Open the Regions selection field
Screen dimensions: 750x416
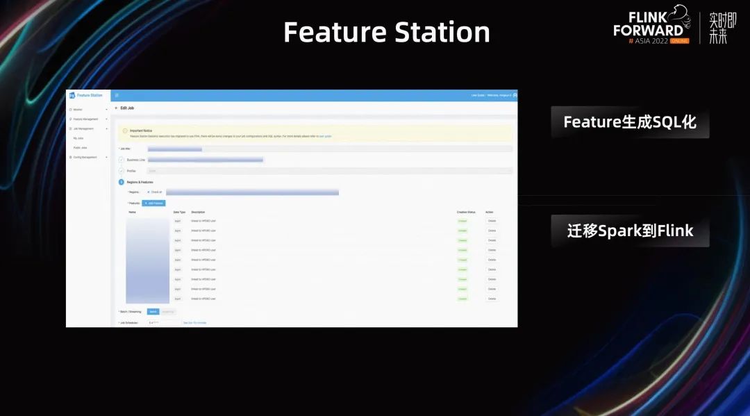[x=252, y=192]
